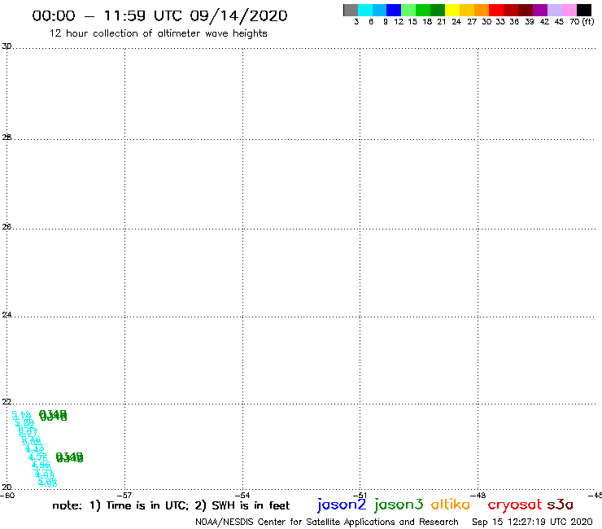The width and height of the screenshot is (602, 529).
Task: Select the black swatch at the legend's end
Action: coord(584,10)
